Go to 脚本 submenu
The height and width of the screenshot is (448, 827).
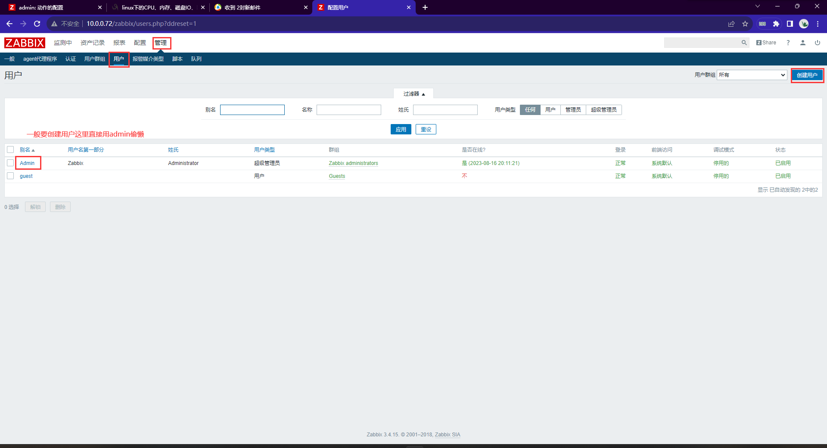pyautogui.click(x=177, y=59)
